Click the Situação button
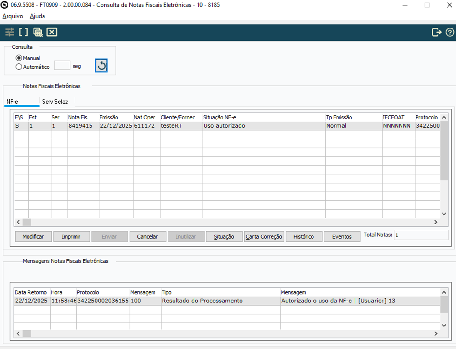Image resolution: width=456 pixels, height=349 pixels. [224, 236]
